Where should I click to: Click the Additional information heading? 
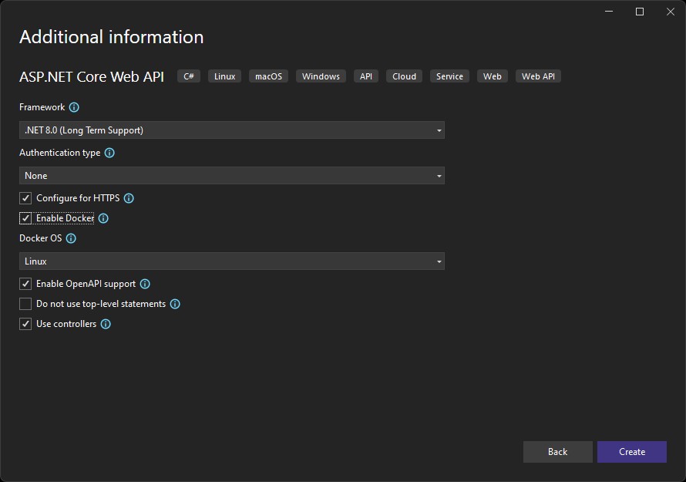coord(112,37)
